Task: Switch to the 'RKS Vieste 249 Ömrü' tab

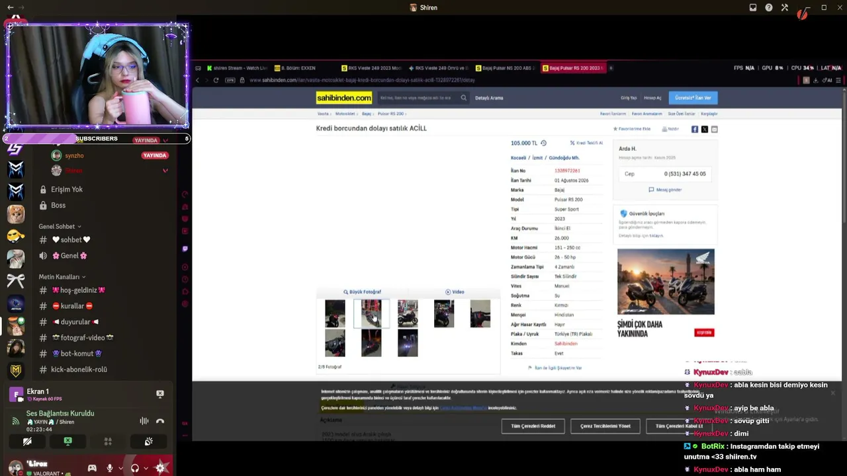Action: click(x=438, y=68)
